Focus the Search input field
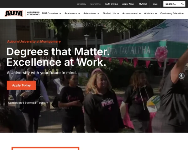This screenshot has width=188, height=150. pyautogui.click(x=172, y=4)
